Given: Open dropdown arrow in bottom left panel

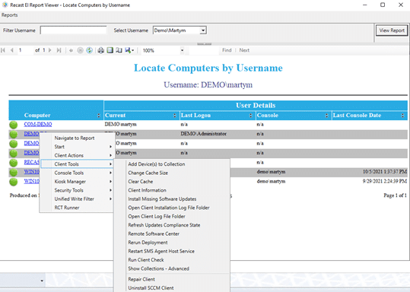Looking at the screenshot, I should point(42,281).
